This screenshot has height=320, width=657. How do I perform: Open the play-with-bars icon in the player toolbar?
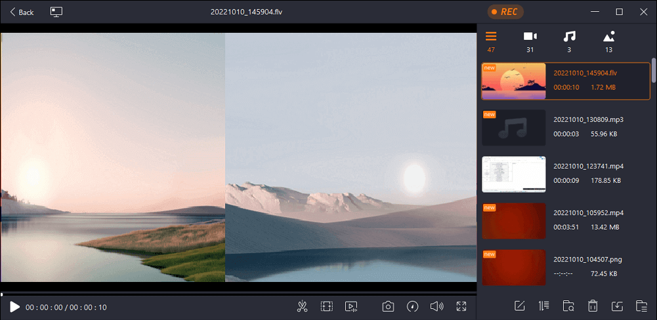tap(351, 306)
